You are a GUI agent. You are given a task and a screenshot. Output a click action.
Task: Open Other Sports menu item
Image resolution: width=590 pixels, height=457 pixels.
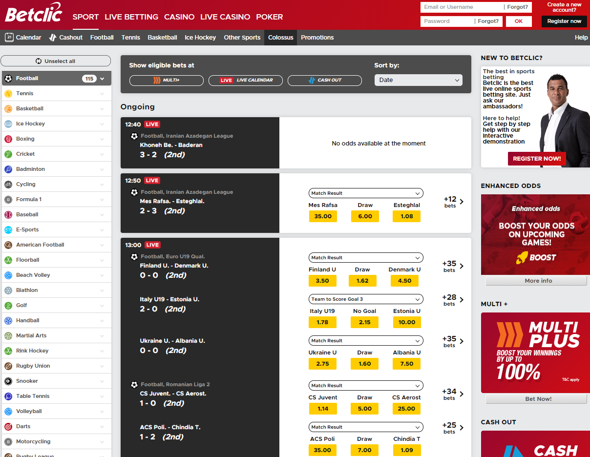tap(242, 38)
